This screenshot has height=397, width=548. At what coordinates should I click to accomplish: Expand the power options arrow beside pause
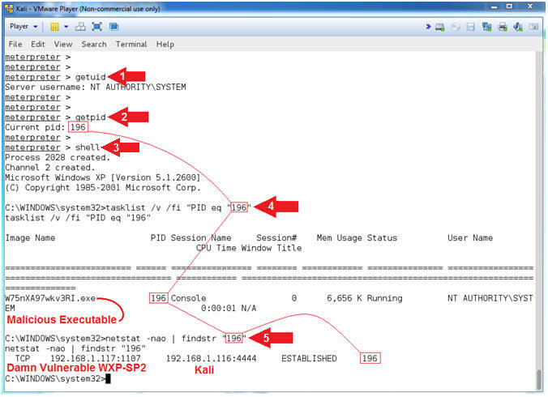(66, 27)
